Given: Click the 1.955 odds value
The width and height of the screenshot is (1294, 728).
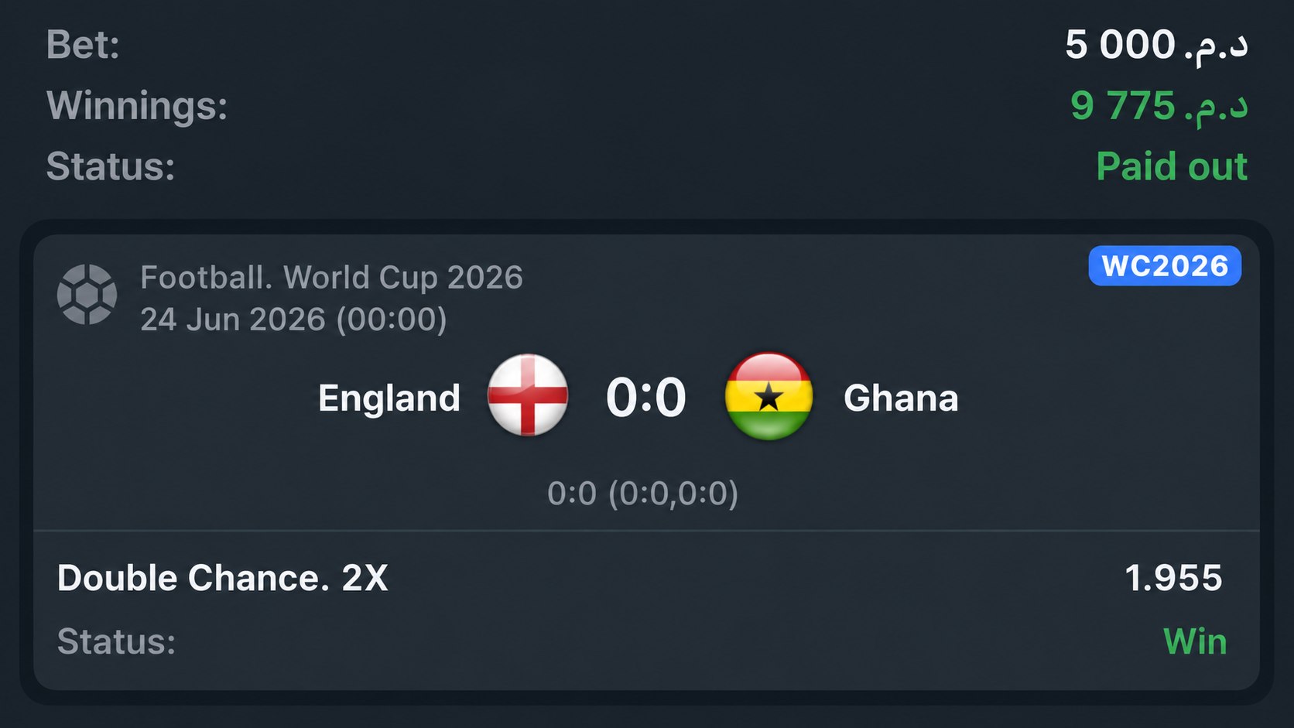Looking at the screenshot, I should [1173, 578].
